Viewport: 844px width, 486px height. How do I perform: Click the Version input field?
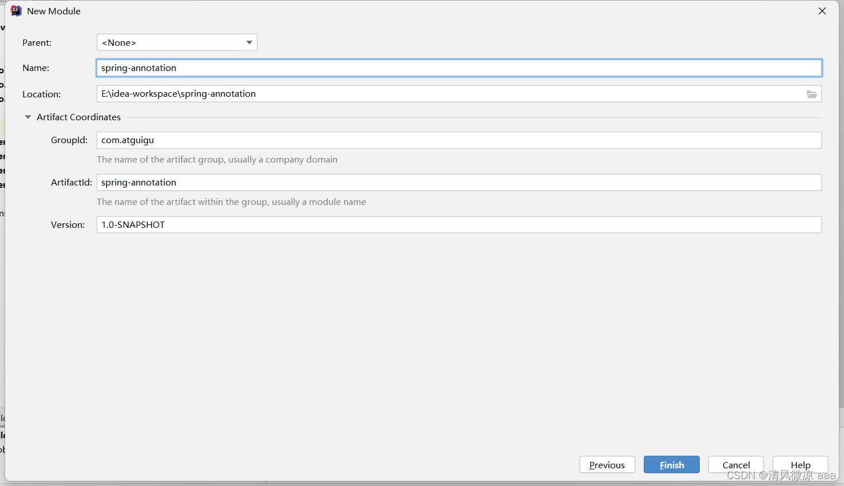click(459, 225)
